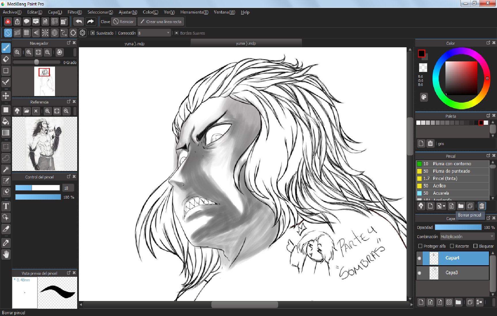Undock the Control del pincel panel
497x316 pixels.
[x=69, y=176]
